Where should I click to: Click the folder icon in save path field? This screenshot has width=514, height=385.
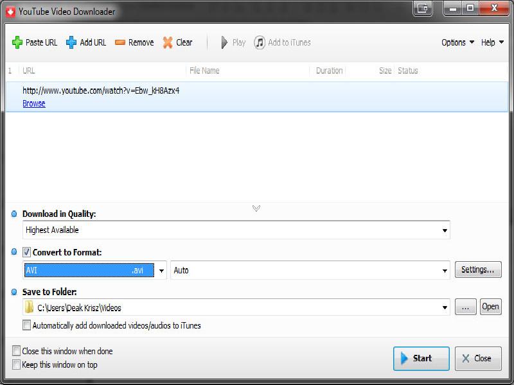point(29,307)
